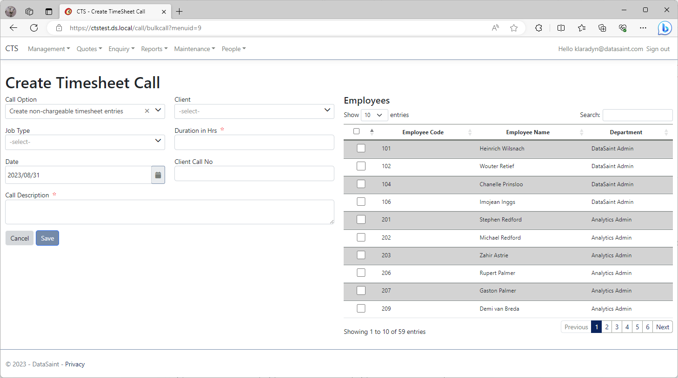678x378 pixels.
Task: Open the tab actions menu icon
Action: (x=49, y=12)
